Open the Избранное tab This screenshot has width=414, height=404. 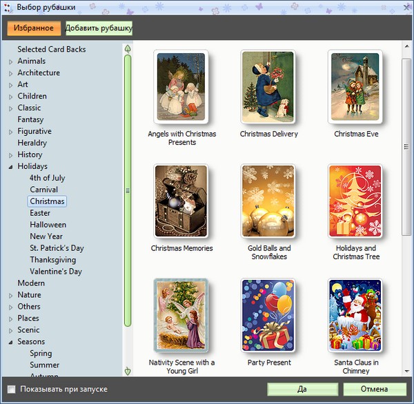(34, 28)
